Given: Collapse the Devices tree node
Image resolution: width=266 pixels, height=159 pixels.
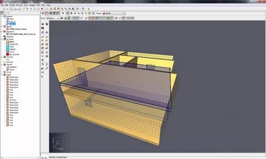Looking at the screenshot, I should [2, 57].
